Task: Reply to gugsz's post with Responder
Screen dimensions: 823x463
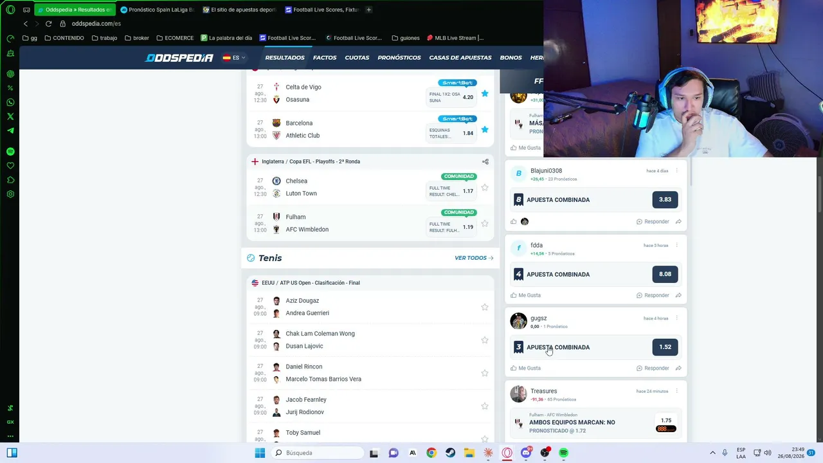Action: tap(653, 368)
